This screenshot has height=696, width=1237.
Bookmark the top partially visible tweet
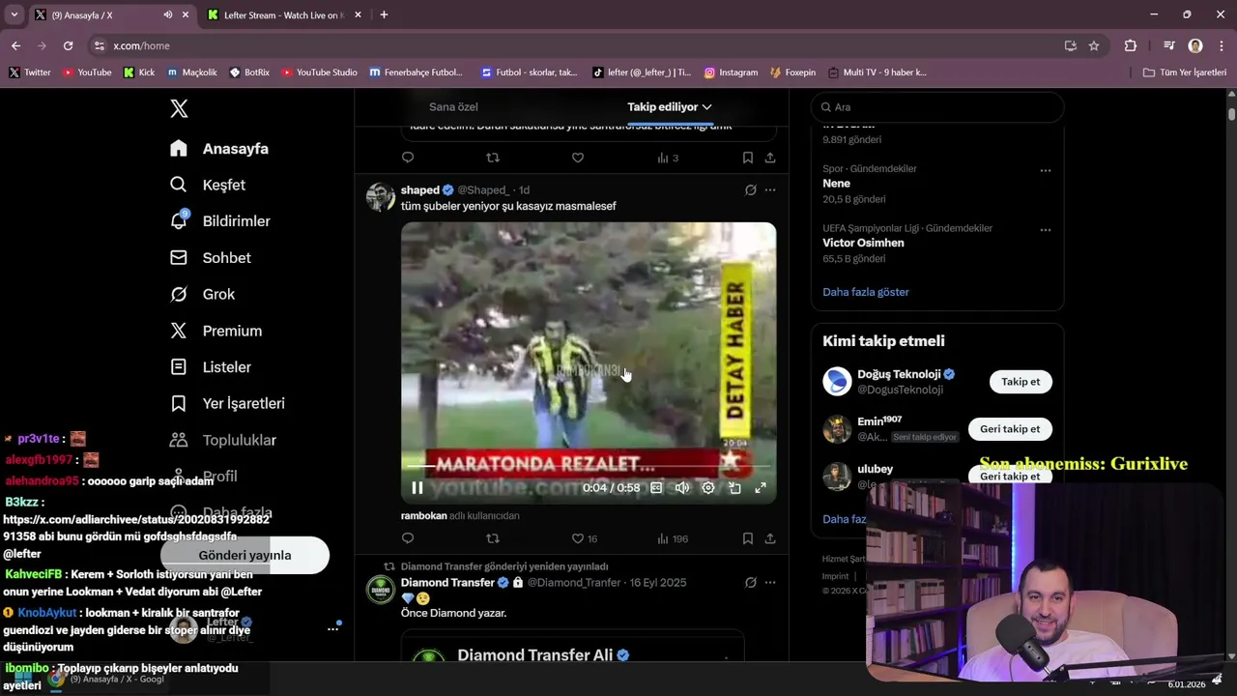point(747,158)
